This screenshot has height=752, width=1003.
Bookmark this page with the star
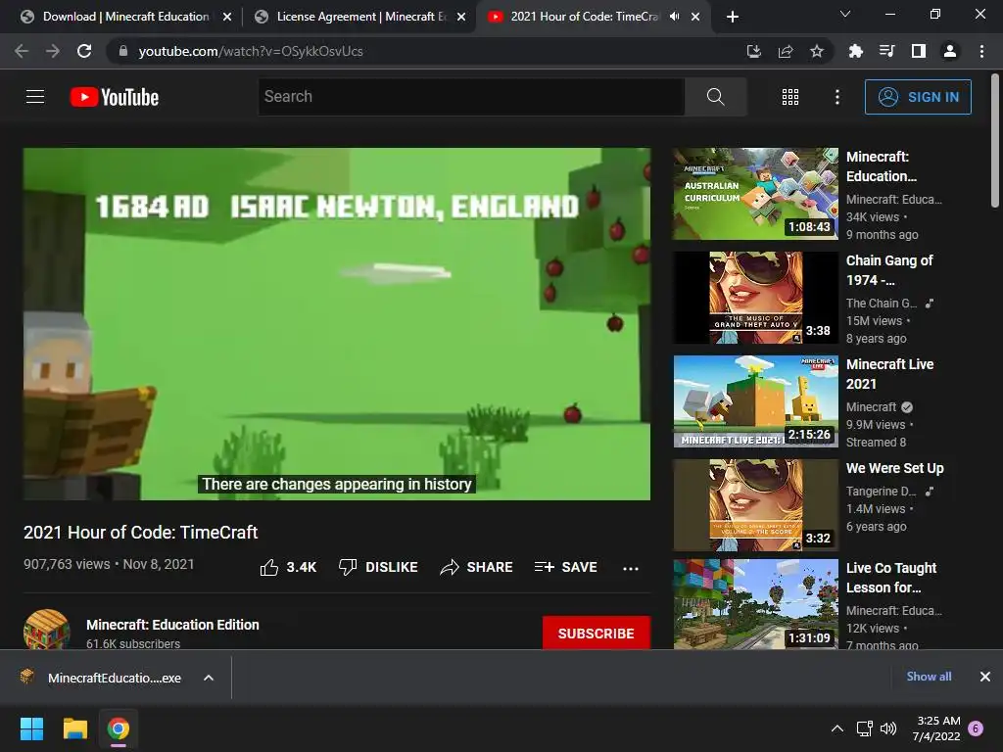click(x=816, y=51)
